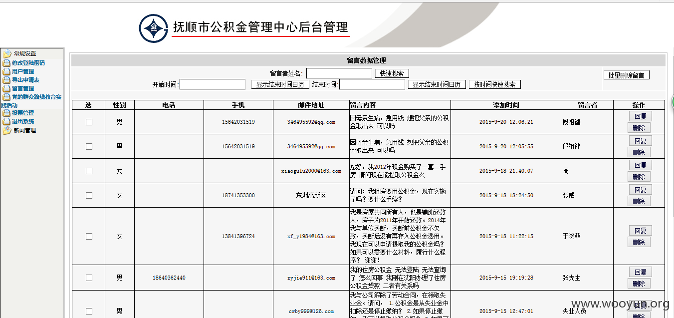Delete 张威's message
This screenshot has width=674, height=318.
tap(639, 201)
